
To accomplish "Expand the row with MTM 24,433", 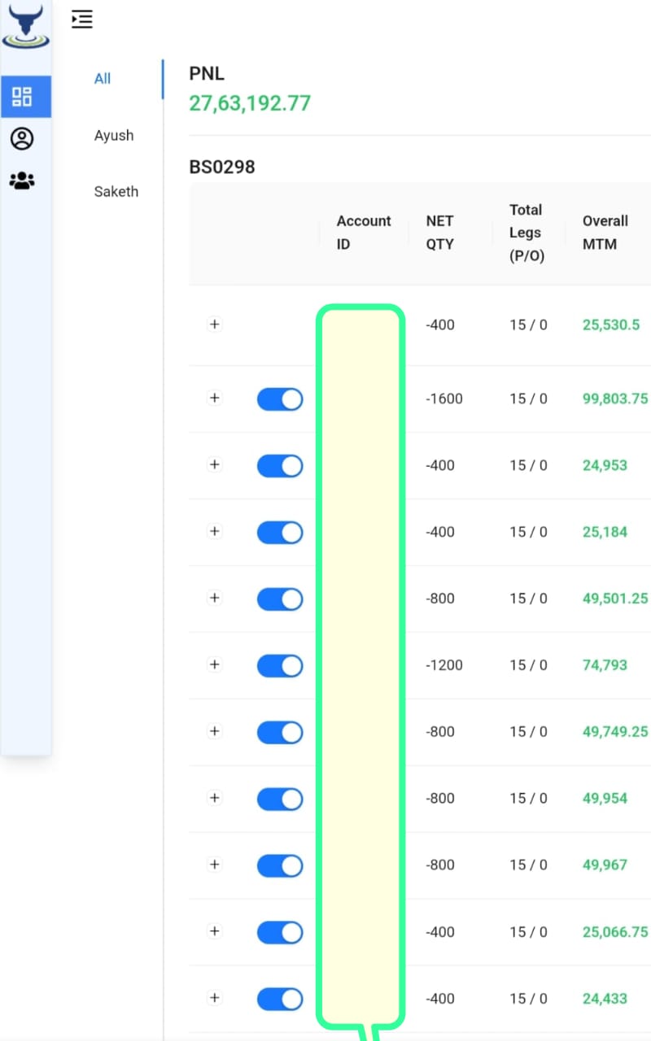I will [214, 999].
